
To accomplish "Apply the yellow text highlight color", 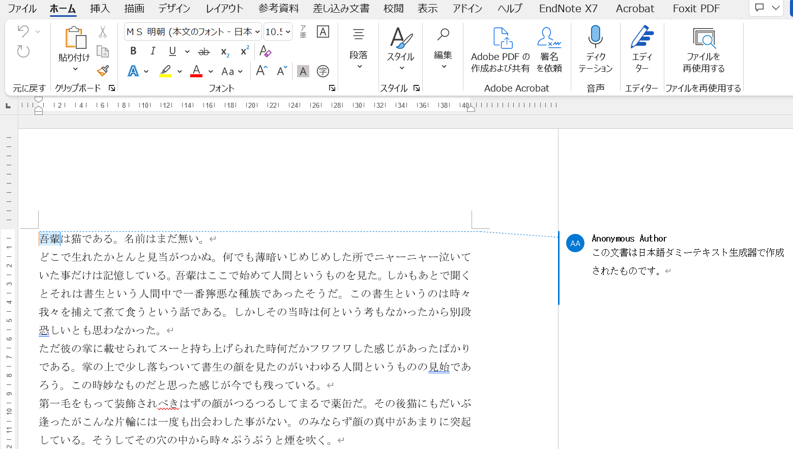I will [x=165, y=71].
